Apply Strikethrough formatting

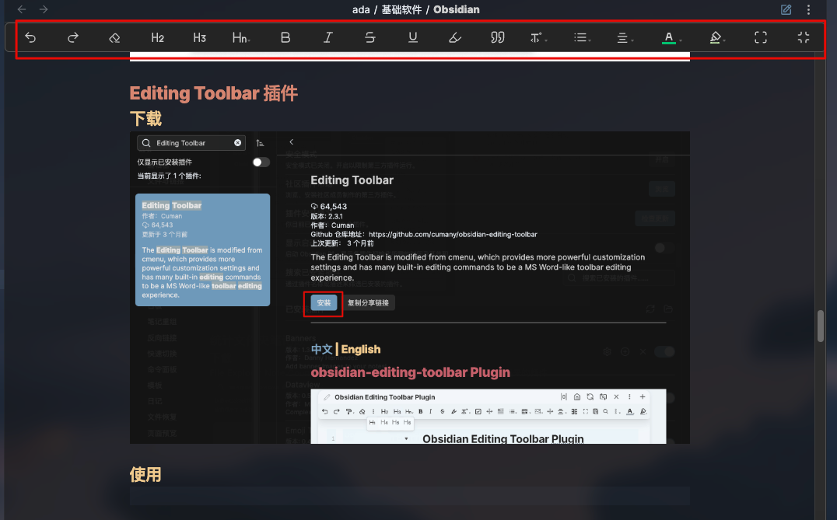point(370,37)
